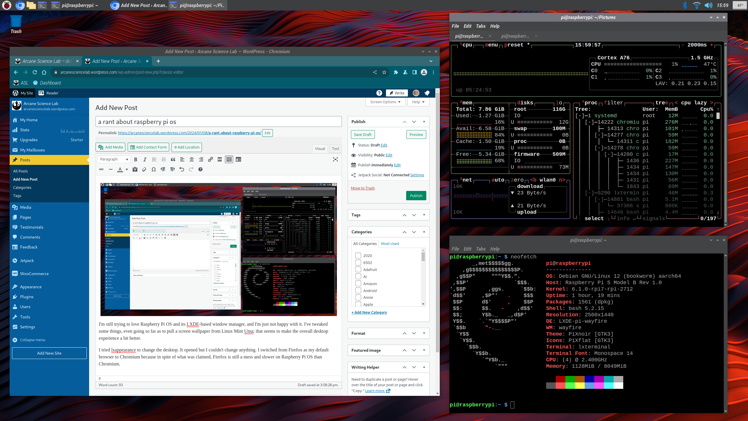Image resolution: width=748 pixels, height=421 pixels.
Task: Open the Raspberry Pi start menu
Action: 7,5
